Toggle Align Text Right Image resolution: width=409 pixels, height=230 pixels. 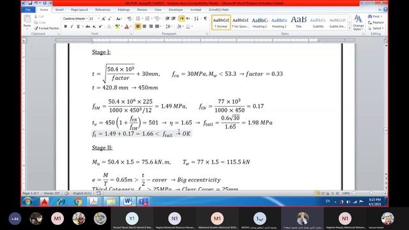151,26
